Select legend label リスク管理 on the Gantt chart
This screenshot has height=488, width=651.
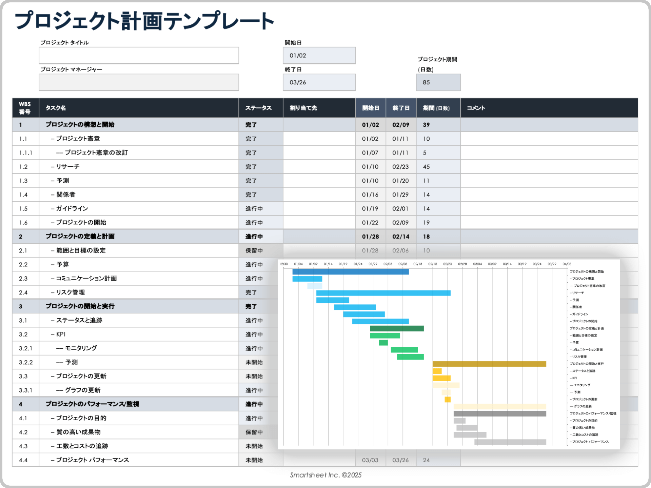click(x=579, y=357)
